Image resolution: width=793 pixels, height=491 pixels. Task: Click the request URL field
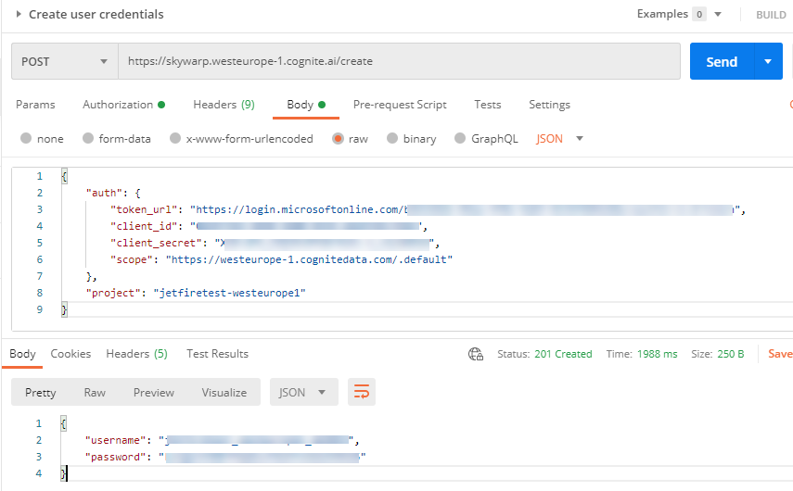399,62
